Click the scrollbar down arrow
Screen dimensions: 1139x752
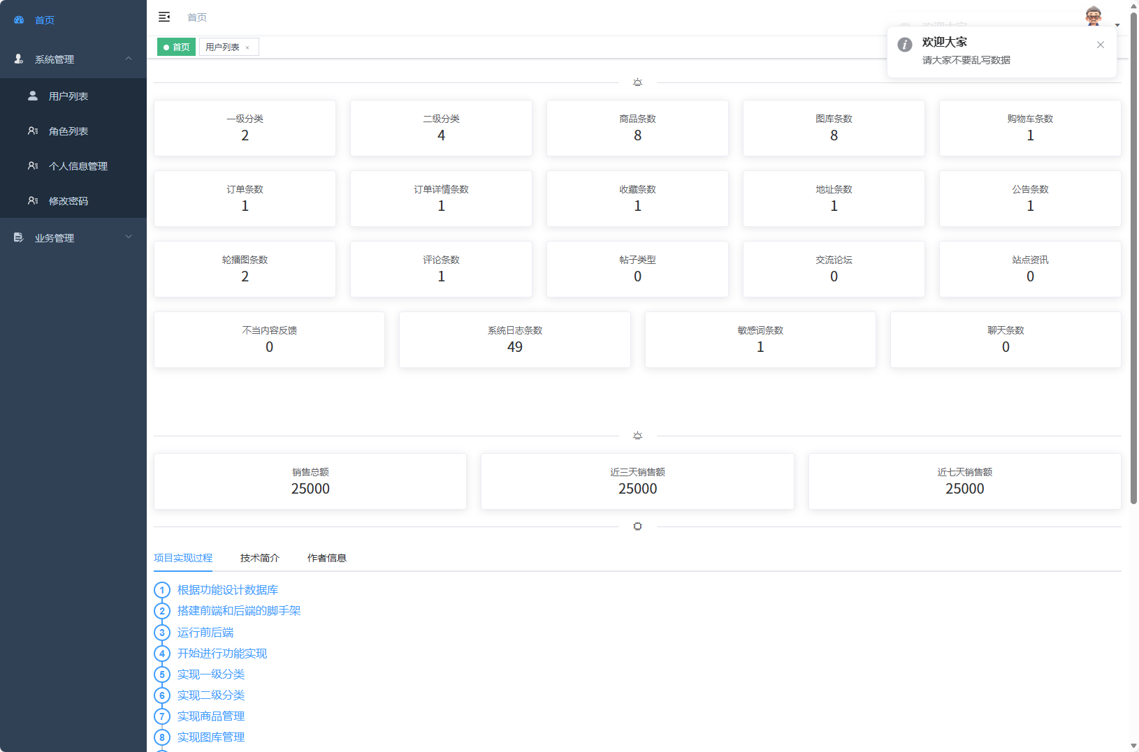click(x=1133, y=746)
